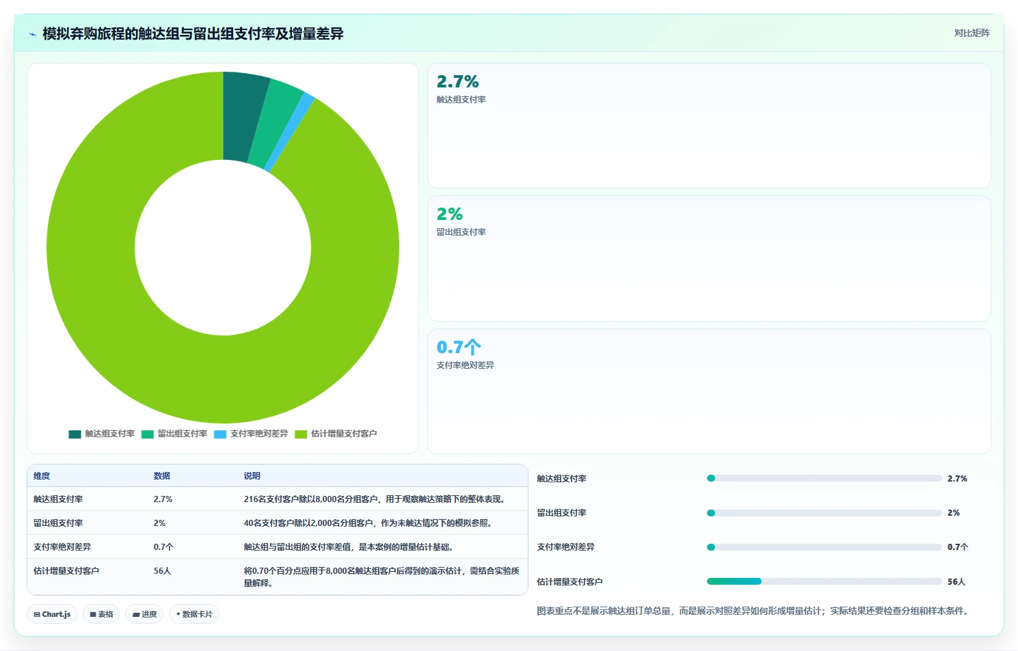Click 估计增量支付客户 table row name
This screenshot has width=1018, height=651.
[x=66, y=571]
